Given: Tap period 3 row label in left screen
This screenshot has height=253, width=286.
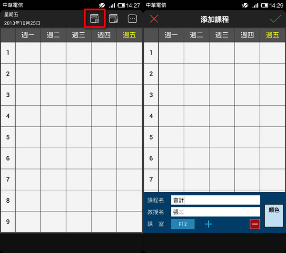Looking at the screenshot, I should pyautogui.click(x=8, y=95).
